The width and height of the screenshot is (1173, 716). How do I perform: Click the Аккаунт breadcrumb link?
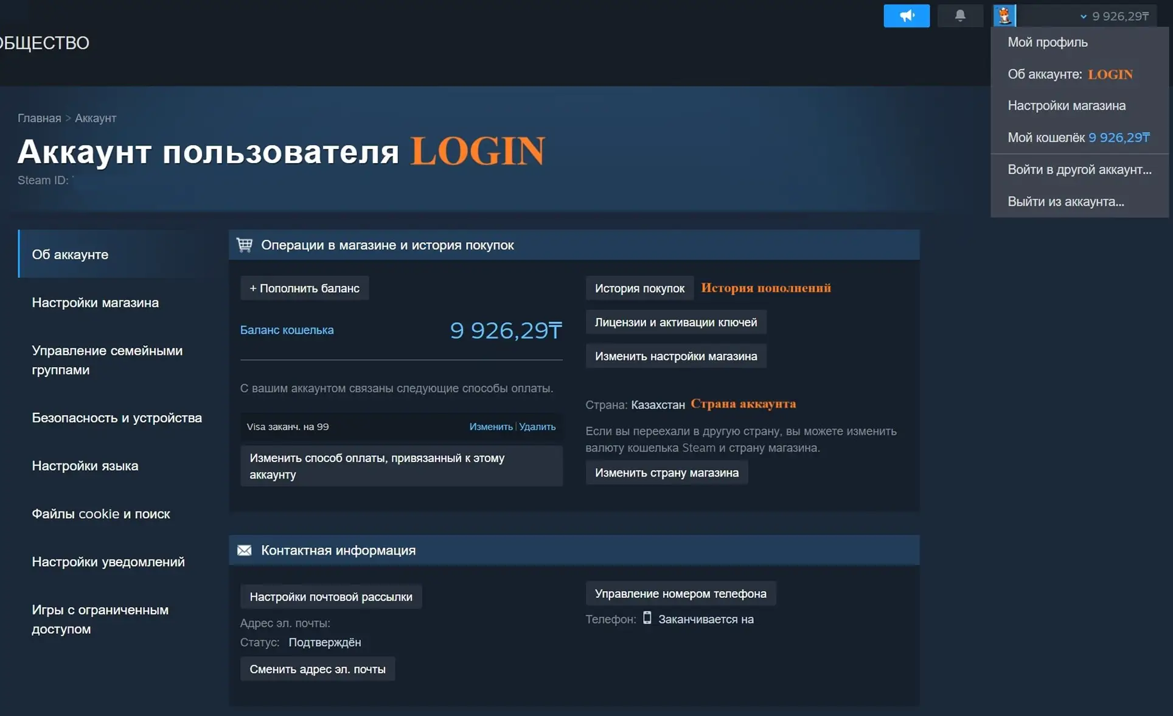coord(96,118)
